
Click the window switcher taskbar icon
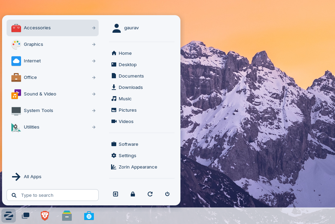tap(26, 216)
